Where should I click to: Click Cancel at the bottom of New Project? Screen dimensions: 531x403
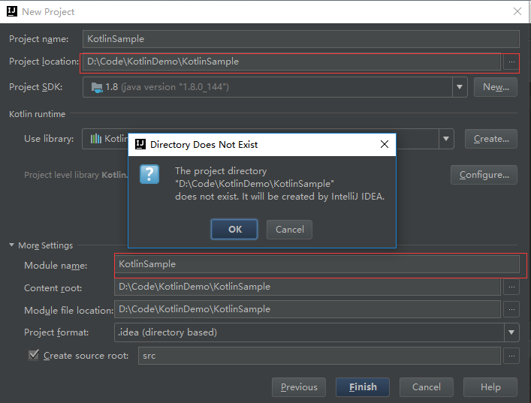pyautogui.click(x=427, y=387)
